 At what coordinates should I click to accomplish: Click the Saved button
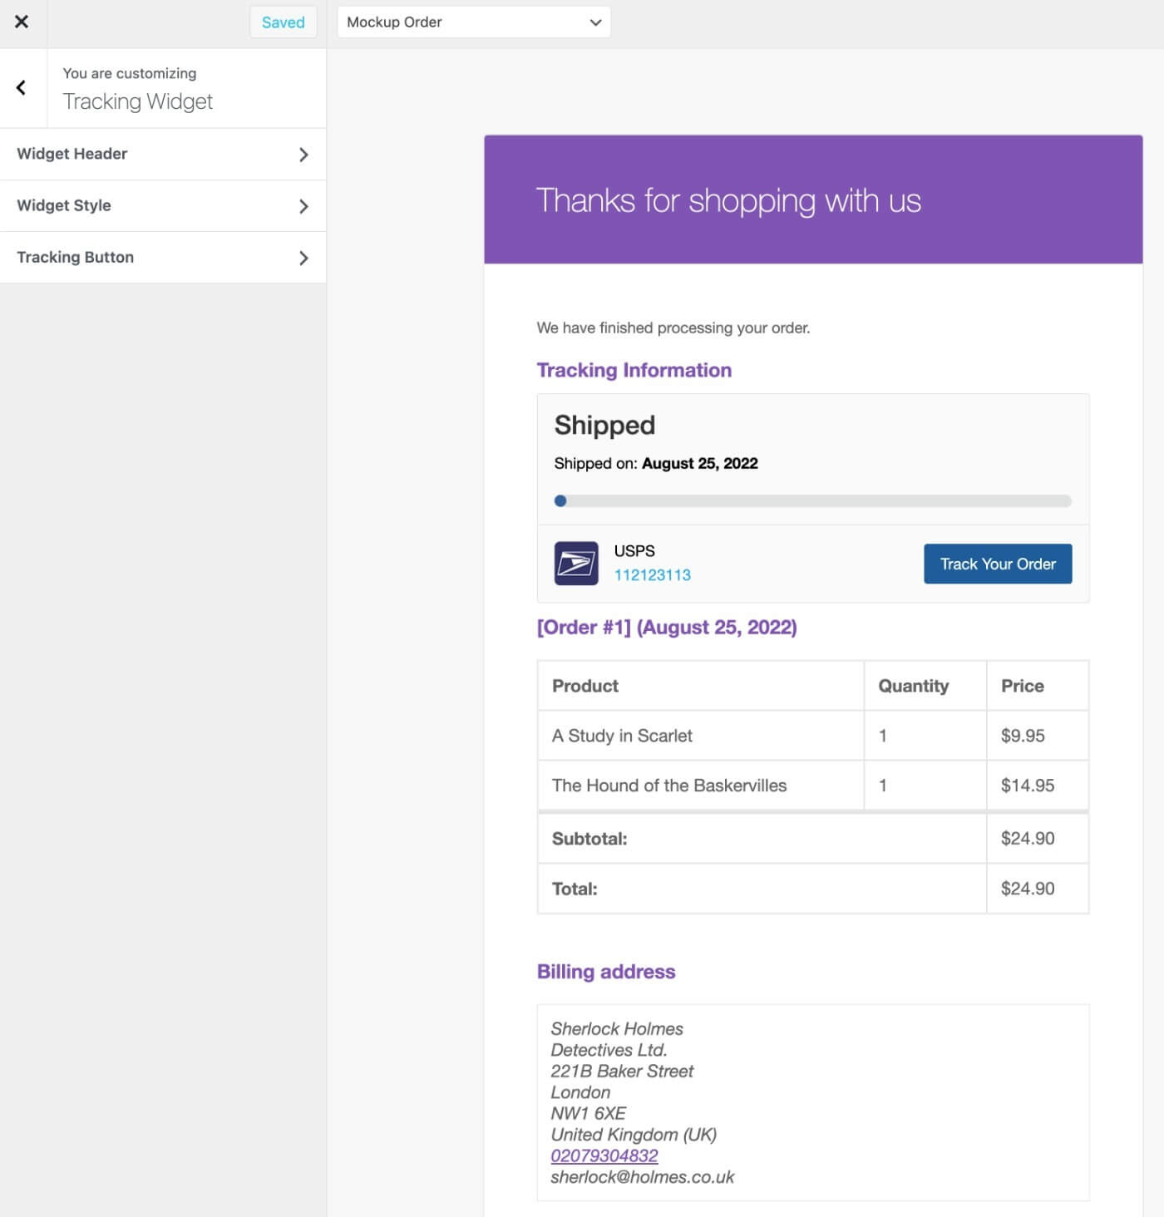click(283, 22)
